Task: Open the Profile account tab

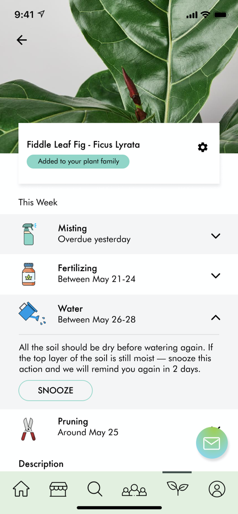Action: (x=217, y=489)
